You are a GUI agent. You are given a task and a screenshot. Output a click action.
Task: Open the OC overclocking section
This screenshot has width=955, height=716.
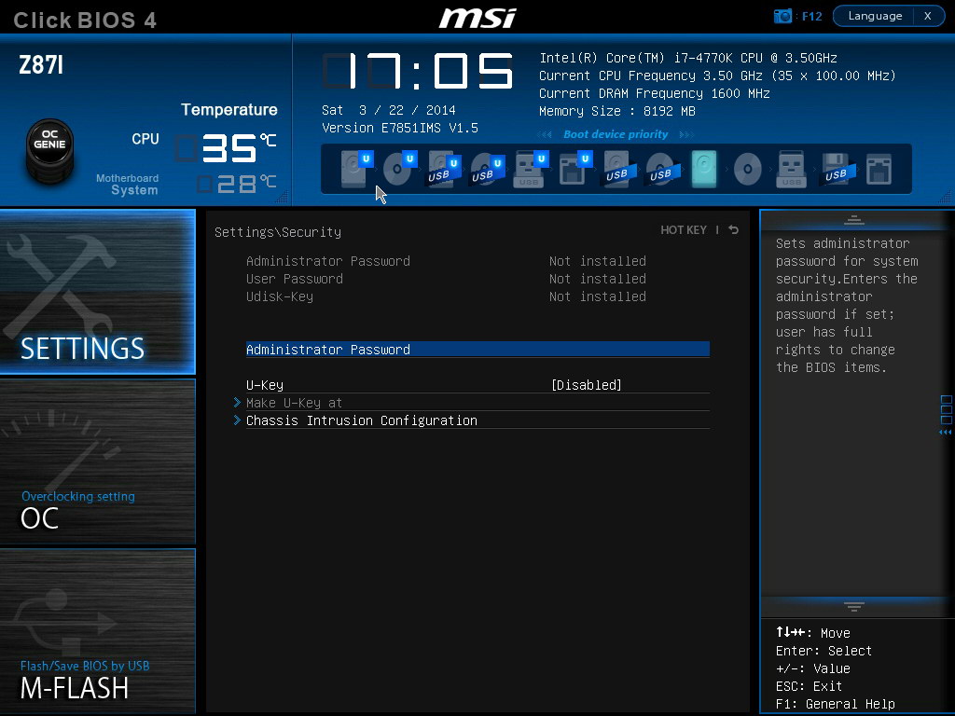(97, 461)
